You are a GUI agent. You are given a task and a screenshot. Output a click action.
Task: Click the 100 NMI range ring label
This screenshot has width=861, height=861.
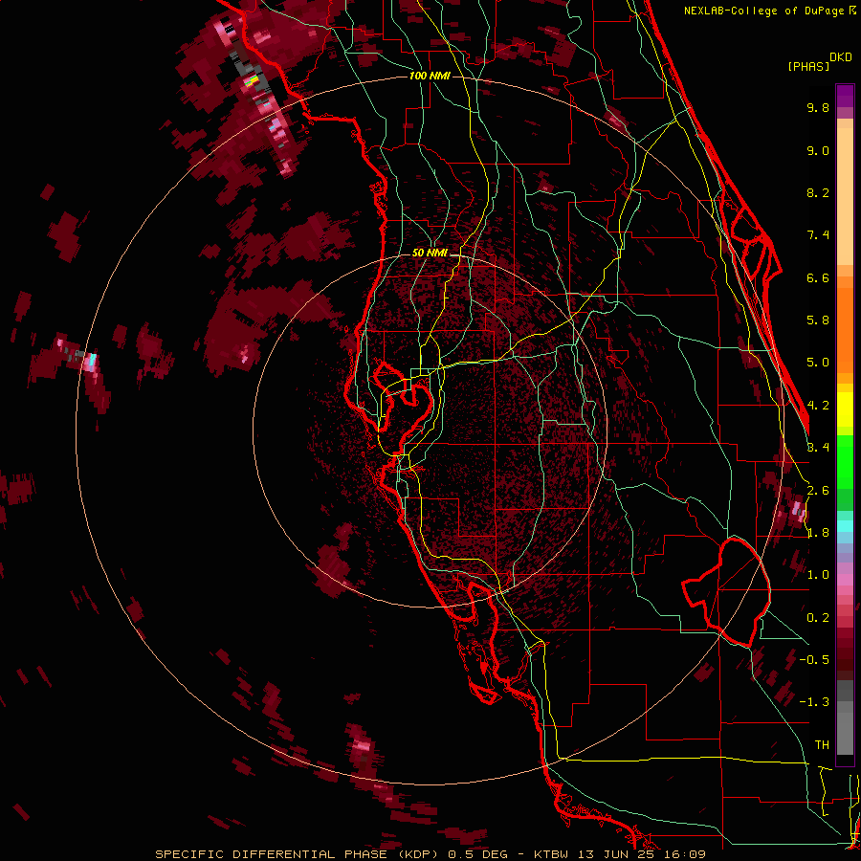[x=430, y=76]
